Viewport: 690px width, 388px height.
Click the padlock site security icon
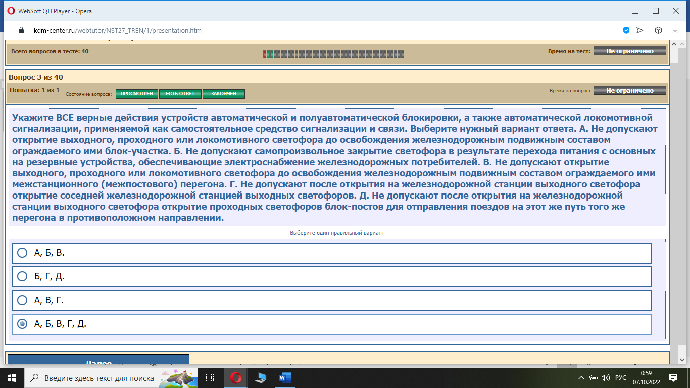21,30
